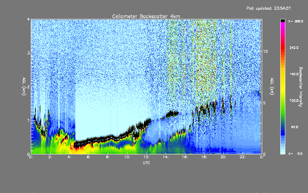Click the '14:' hour tick on x-axis
Screen dimensions: 308x193
tap(166, 157)
